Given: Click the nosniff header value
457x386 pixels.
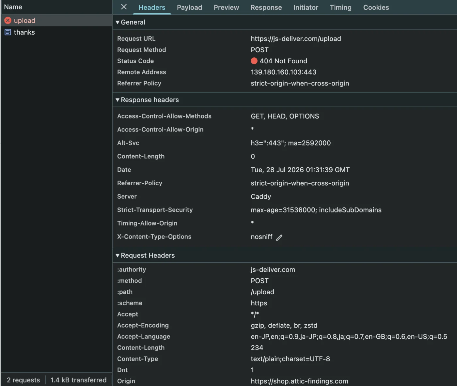Looking at the screenshot, I should pyautogui.click(x=261, y=237).
